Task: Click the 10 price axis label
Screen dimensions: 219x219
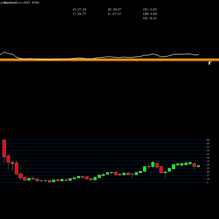Action: coord(208,179)
